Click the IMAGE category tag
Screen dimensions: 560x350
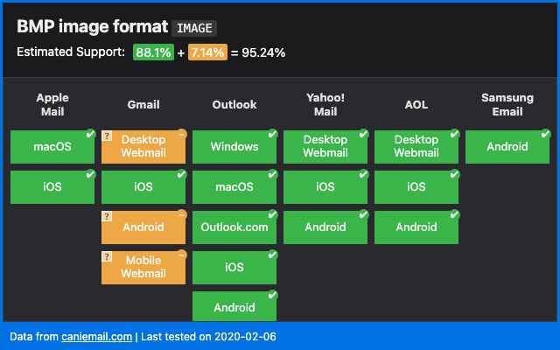tap(194, 28)
